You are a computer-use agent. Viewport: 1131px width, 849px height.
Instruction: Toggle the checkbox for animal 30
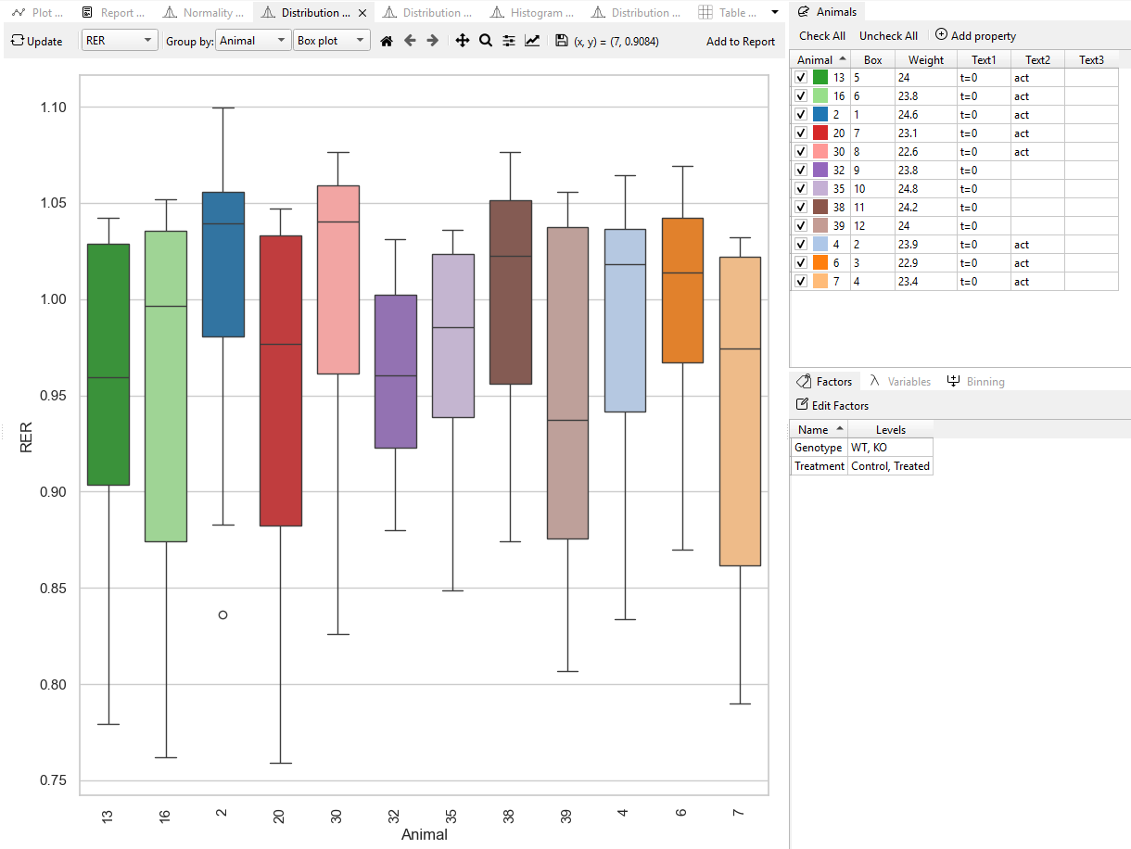tap(801, 151)
